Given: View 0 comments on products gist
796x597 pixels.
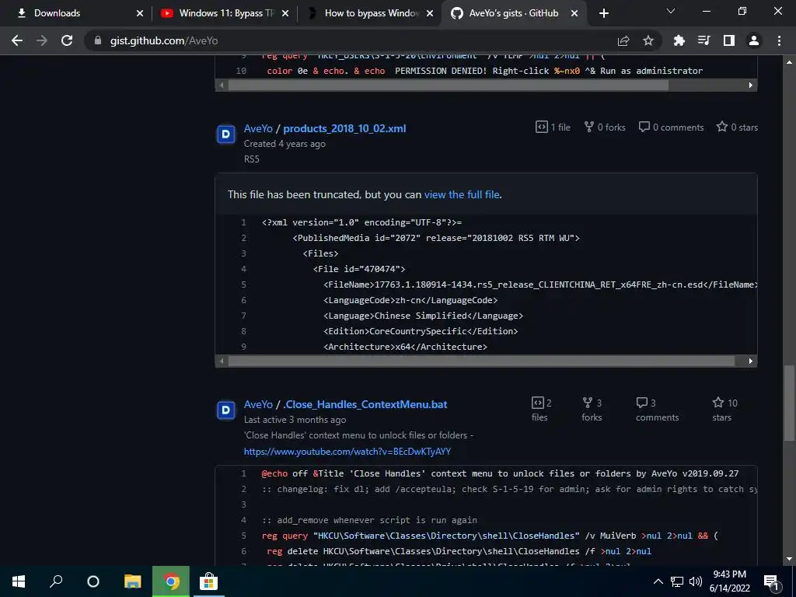Looking at the screenshot, I should click(671, 127).
